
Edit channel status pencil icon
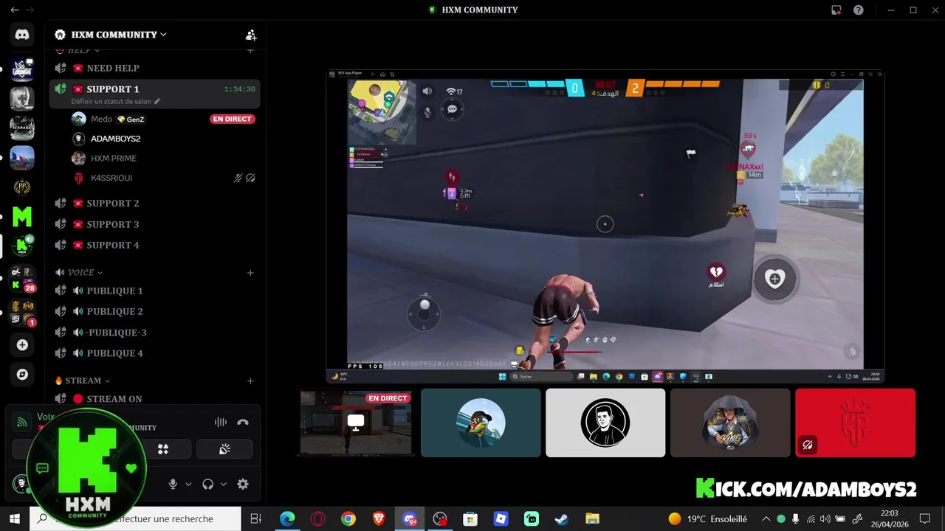coord(157,102)
